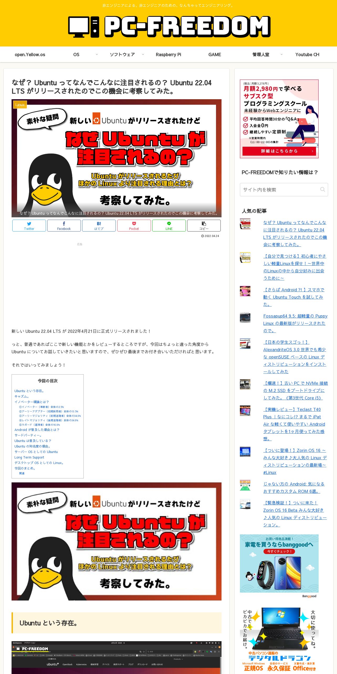Viewport: 337px width, 674px height.
Task: Jump to 関連 in table of contents
Action: coord(22,473)
